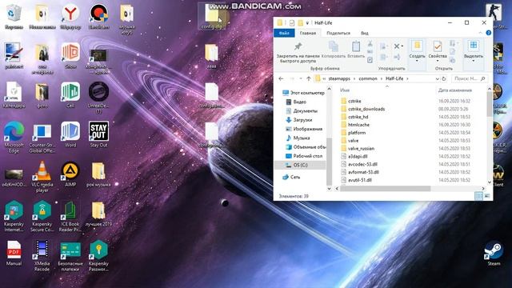Click common in the address breadcrumb
512x288 pixels.
[368, 78]
